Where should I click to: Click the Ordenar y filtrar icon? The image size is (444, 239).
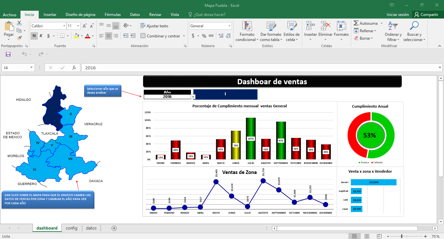[x=393, y=26]
